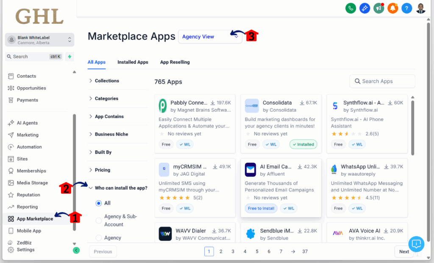Image resolution: width=434 pixels, height=263 pixels.
Task: Switch to the App Reselling tab
Action: [x=175, y=62]
